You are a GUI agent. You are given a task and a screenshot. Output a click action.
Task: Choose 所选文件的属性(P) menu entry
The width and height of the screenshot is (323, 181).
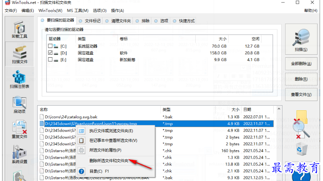(x=116, y=150)
